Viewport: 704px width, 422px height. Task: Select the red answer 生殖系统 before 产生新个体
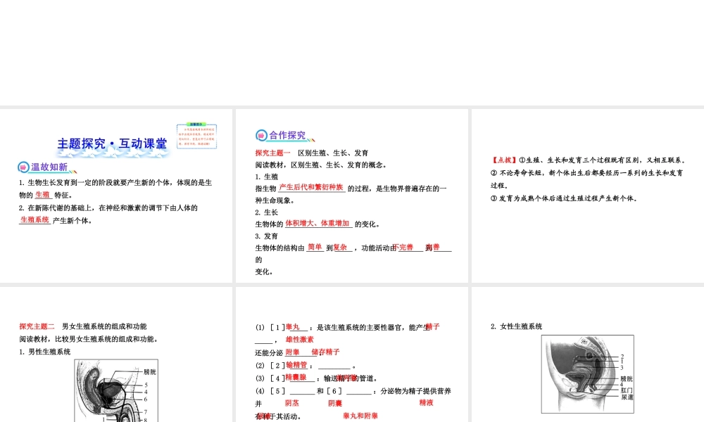(35, 219)
